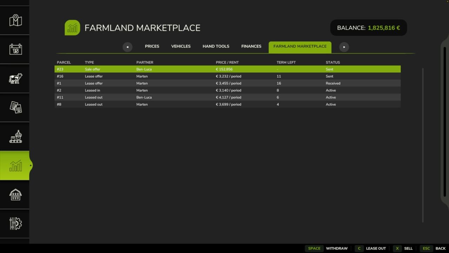Click the balance amount 1,825,816 €
The width and height of the screenshot is (449, 253).
pyautogui.click(x=384, y=28)
